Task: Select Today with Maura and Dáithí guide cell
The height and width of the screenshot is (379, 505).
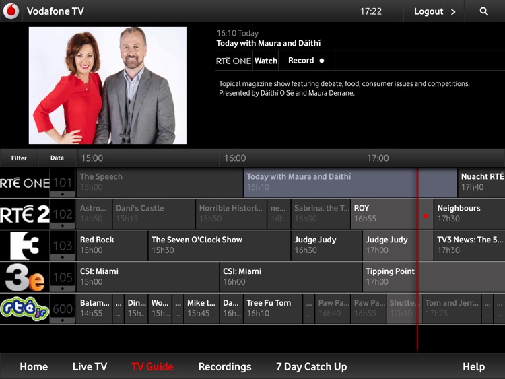Action: pyautogui.click(x=350, y=182)
